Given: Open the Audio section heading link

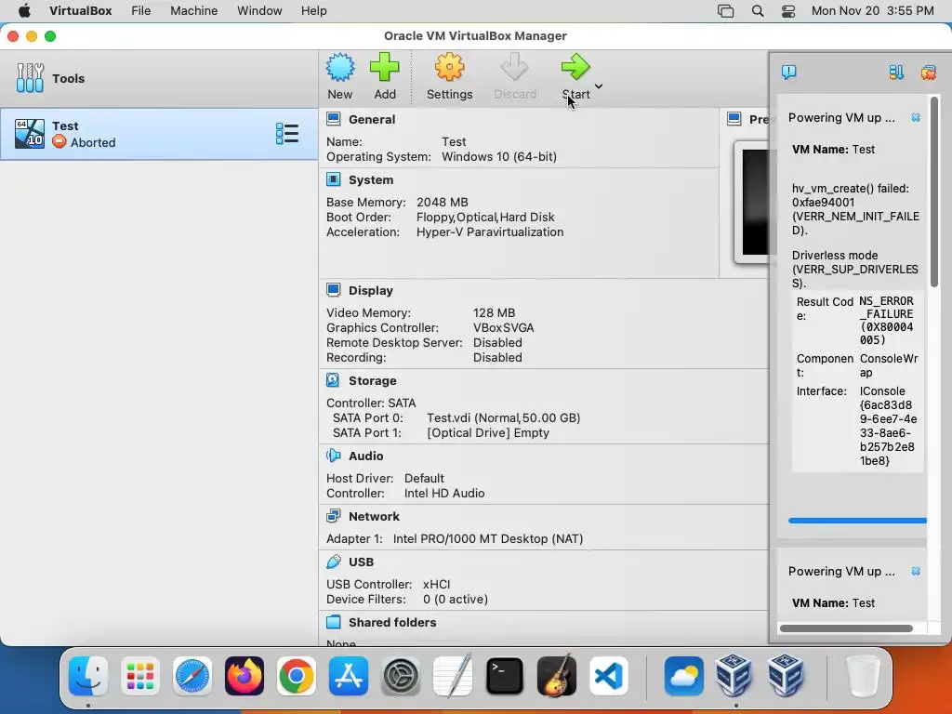Looking at the screenshot, I should click(x=365, y=456).
